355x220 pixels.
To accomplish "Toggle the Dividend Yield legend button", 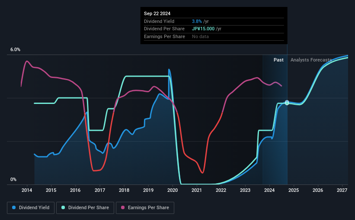I will pyautogui.click(x=31, y=208).
